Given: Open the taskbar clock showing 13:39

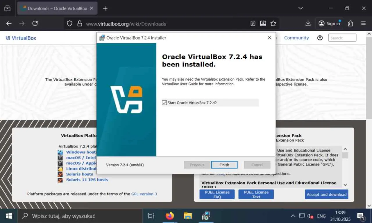Looking at the screenshot, I should click(x=340, y=216).
